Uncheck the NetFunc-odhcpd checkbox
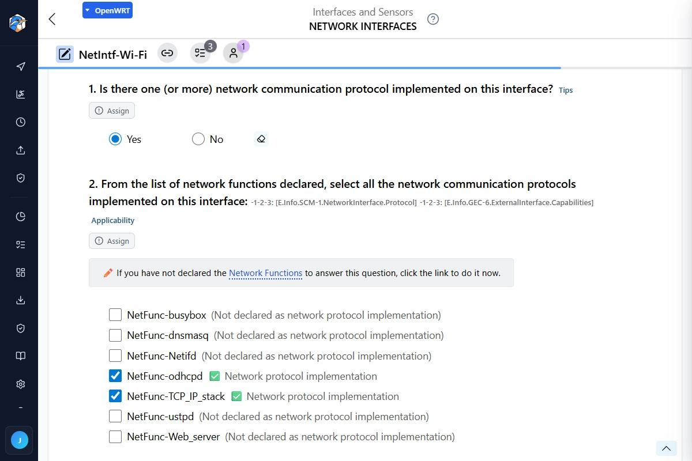This screenshot has width=692, height=461. point(115,376)
